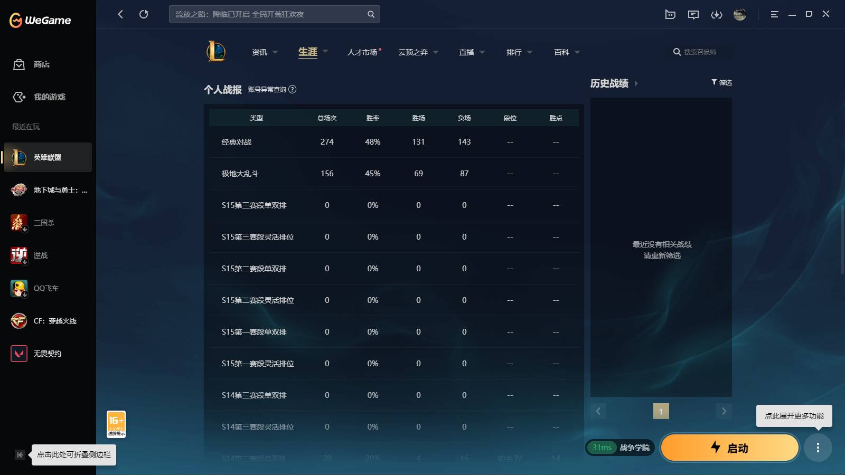Image resolution: width=845 pixels, height=475 pixels.
Task: Open the 筛选 filter on 历史战绩
Action: pos(722,82)
